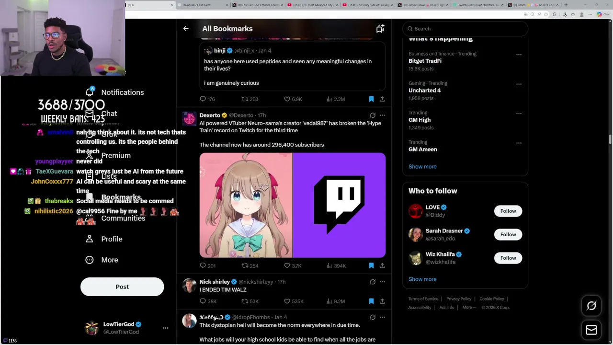This screenshot has width=613, height=345.
Task: Open Premium in the sidebar
Action: tap(108, 156)
